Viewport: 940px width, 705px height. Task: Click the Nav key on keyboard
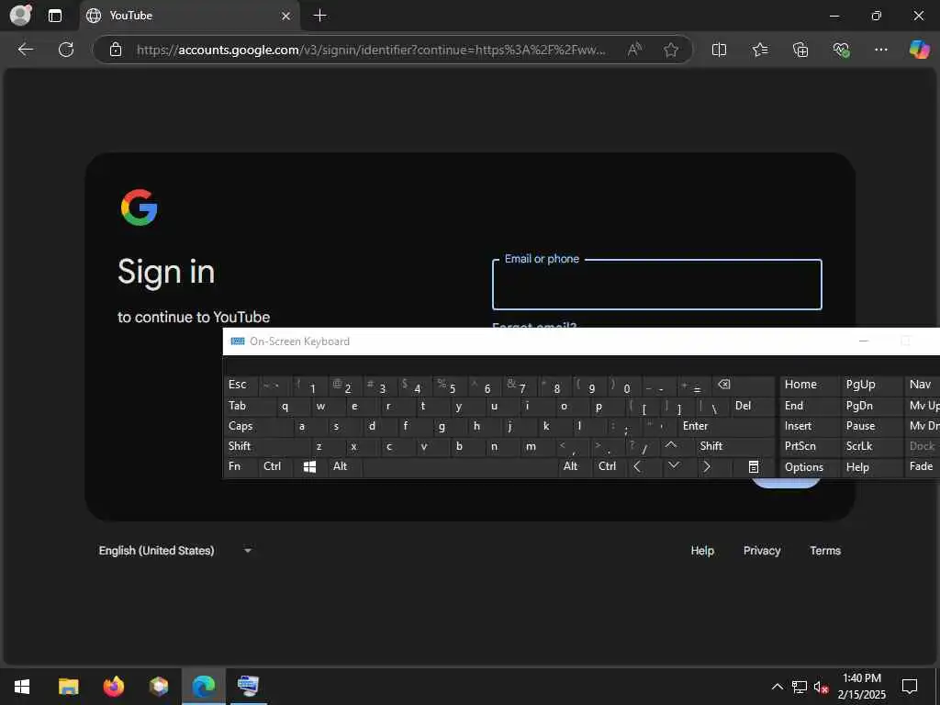point(922,385)
